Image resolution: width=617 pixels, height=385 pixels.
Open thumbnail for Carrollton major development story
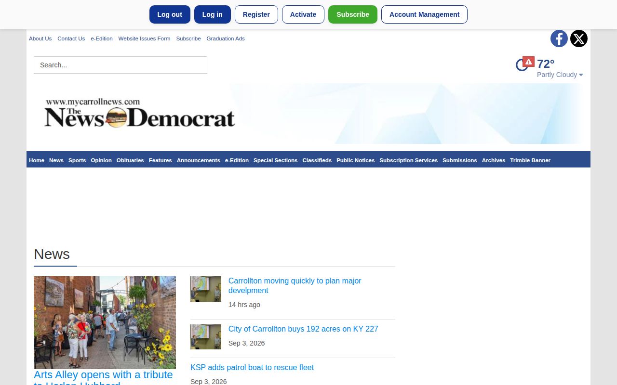click(x=206, y=289)
